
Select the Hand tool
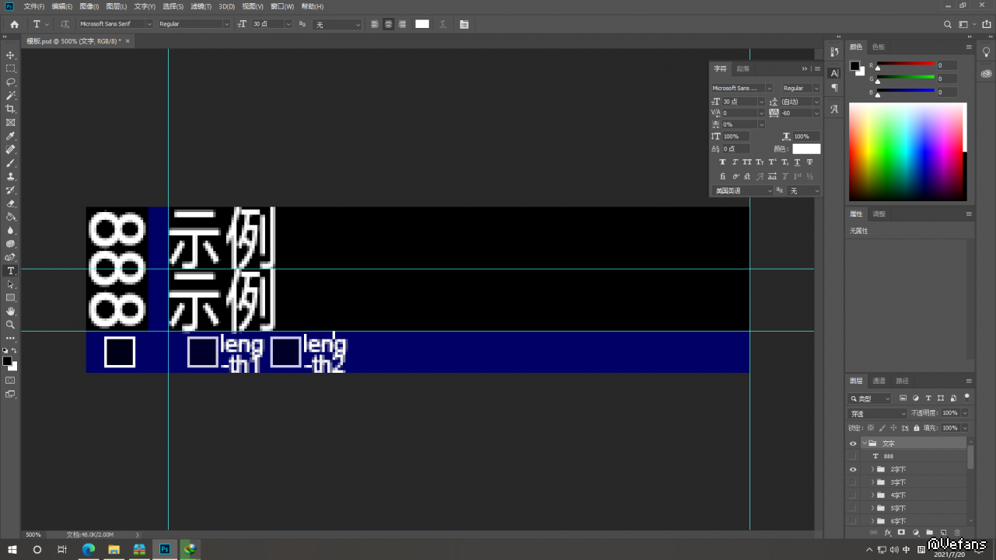coord(11,311)
